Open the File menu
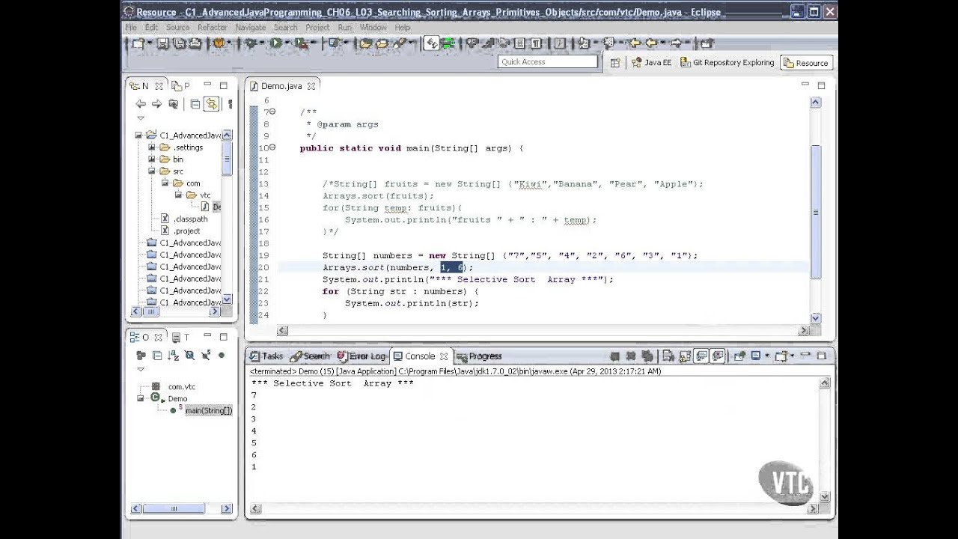Image resolution: width=958 pixels, height=539 pixels. tap(131, 27)
